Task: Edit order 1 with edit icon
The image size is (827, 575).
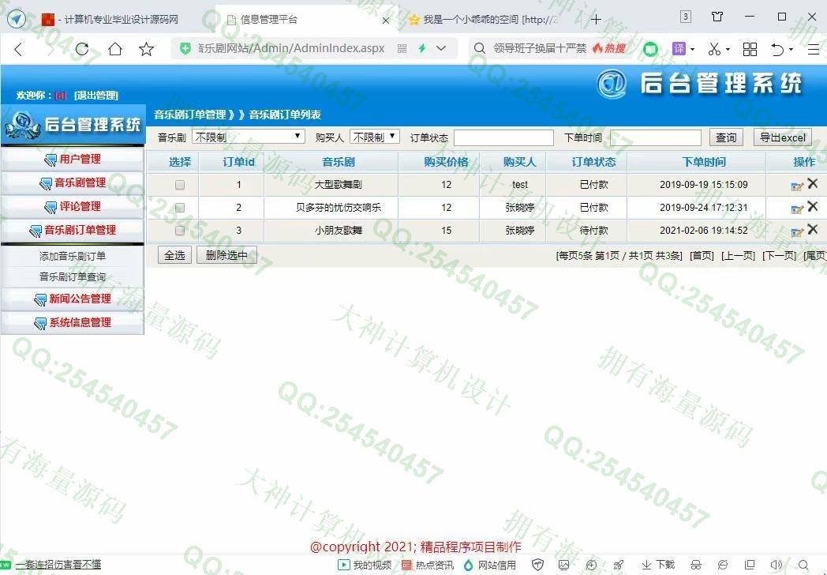Action: pos(797,186)
